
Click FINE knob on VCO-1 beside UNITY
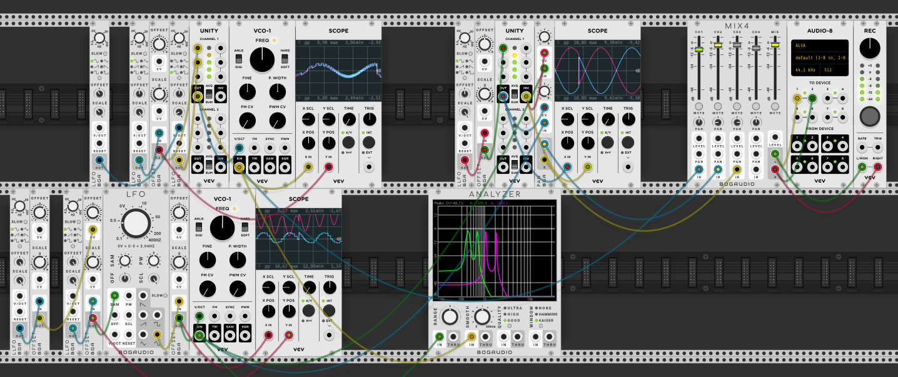pyautogui.click(x=247, y=93)
